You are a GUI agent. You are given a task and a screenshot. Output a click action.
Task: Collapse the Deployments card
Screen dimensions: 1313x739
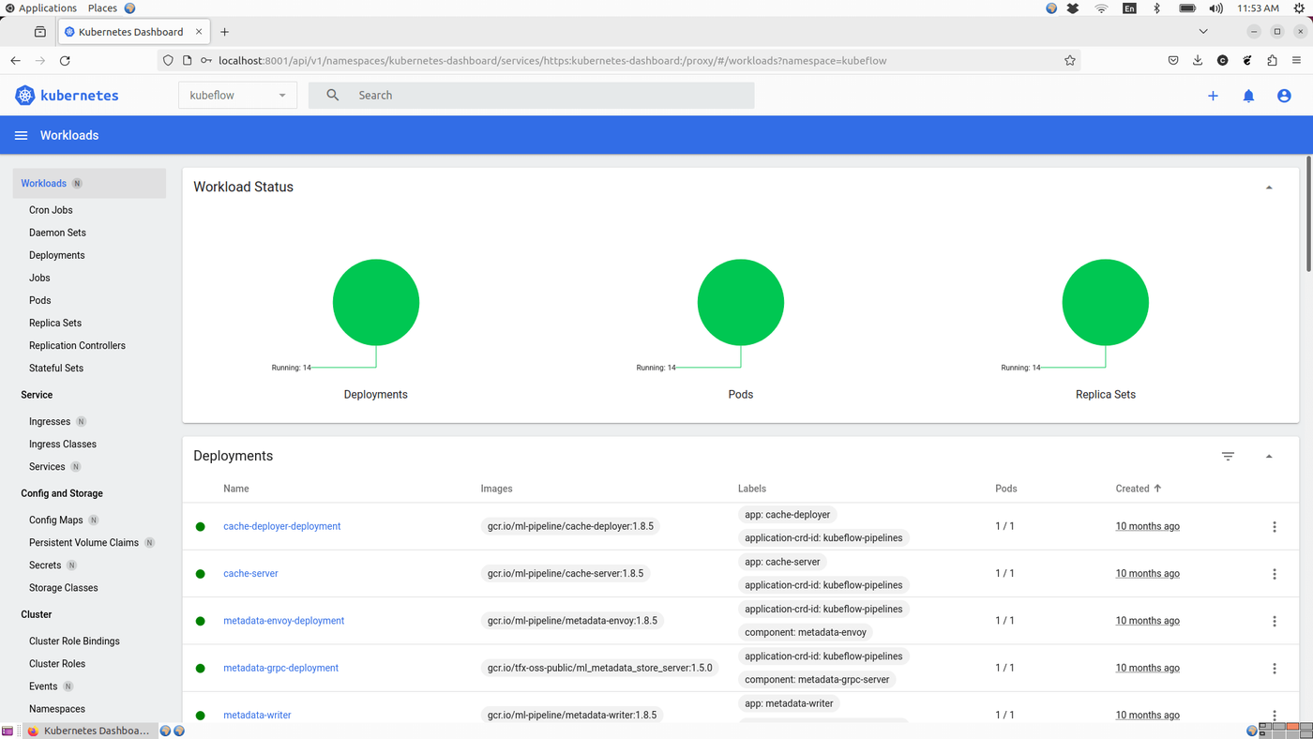1269,457
